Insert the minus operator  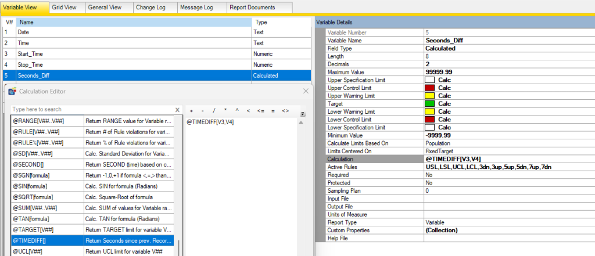(x=202, y=110)
